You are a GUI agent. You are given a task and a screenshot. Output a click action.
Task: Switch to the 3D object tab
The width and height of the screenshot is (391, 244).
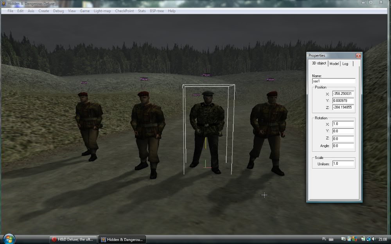(x=319, y=63)
